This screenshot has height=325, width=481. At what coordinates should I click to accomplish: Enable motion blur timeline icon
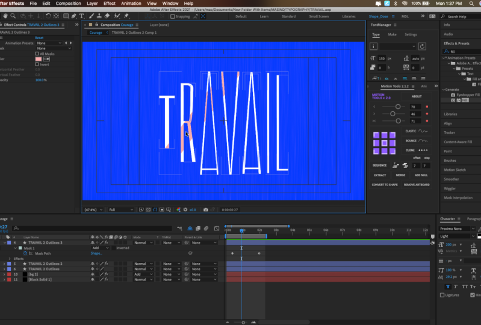coord(206,229)
